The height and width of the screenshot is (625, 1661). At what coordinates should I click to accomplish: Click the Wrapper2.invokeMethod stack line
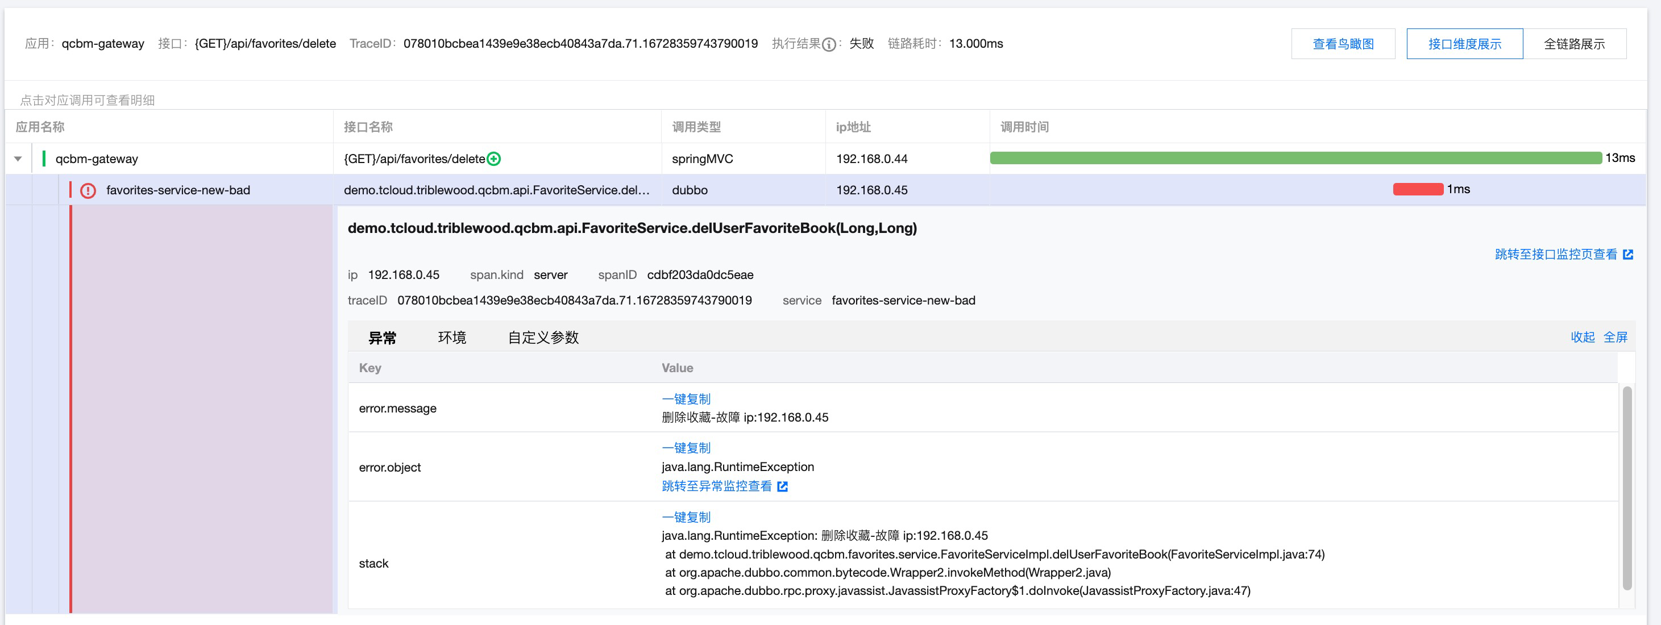point(887,572)
